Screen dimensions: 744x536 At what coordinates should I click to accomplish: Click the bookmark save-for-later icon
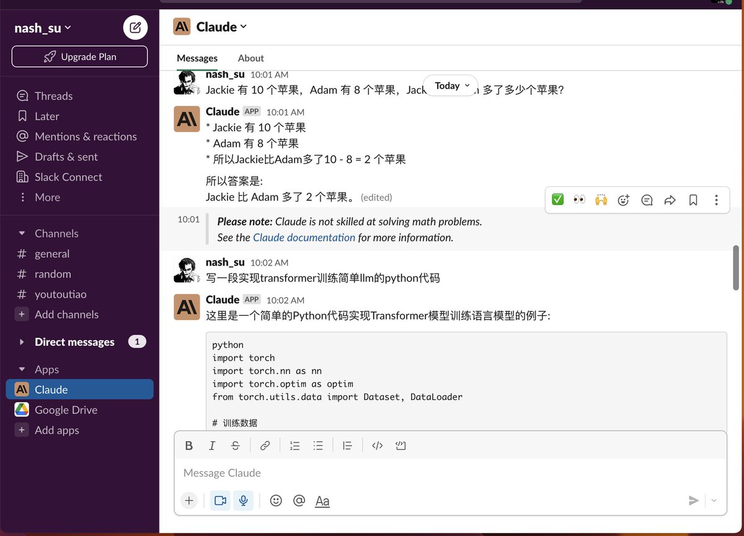coord(693,199)
